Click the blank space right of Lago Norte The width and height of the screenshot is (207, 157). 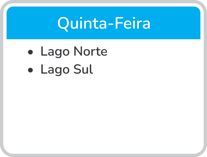(153, 52)
